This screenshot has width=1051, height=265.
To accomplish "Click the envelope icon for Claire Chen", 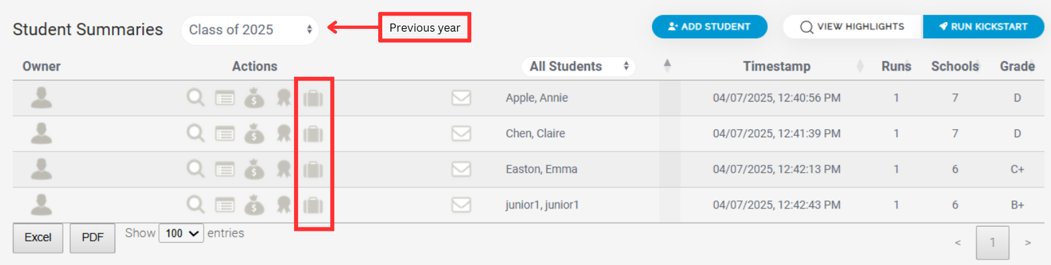I will 461,134.
